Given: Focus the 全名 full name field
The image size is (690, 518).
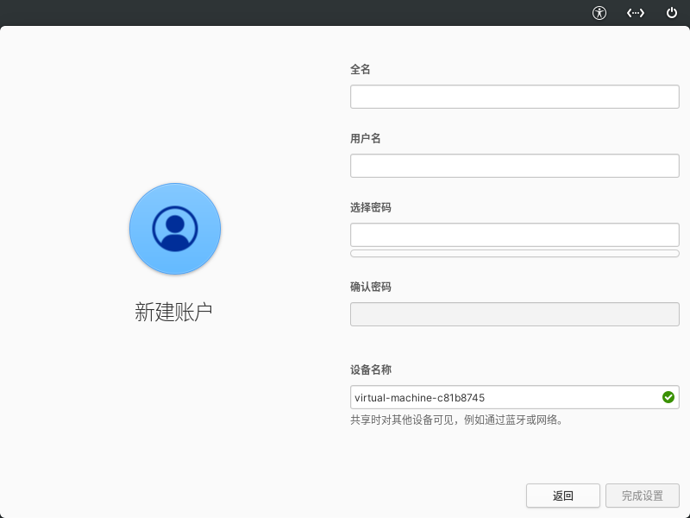Looking at the screenshot, I should pos(514,97).
